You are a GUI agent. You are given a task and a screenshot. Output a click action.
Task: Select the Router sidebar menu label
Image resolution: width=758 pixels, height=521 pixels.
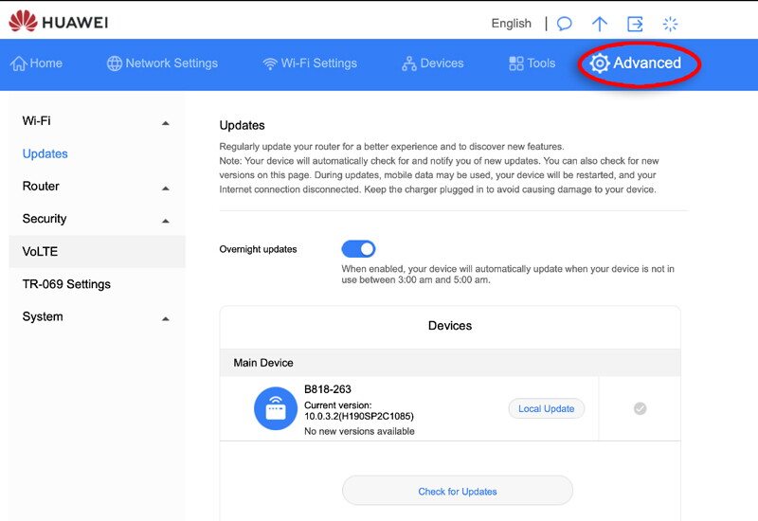coord(41,186)
